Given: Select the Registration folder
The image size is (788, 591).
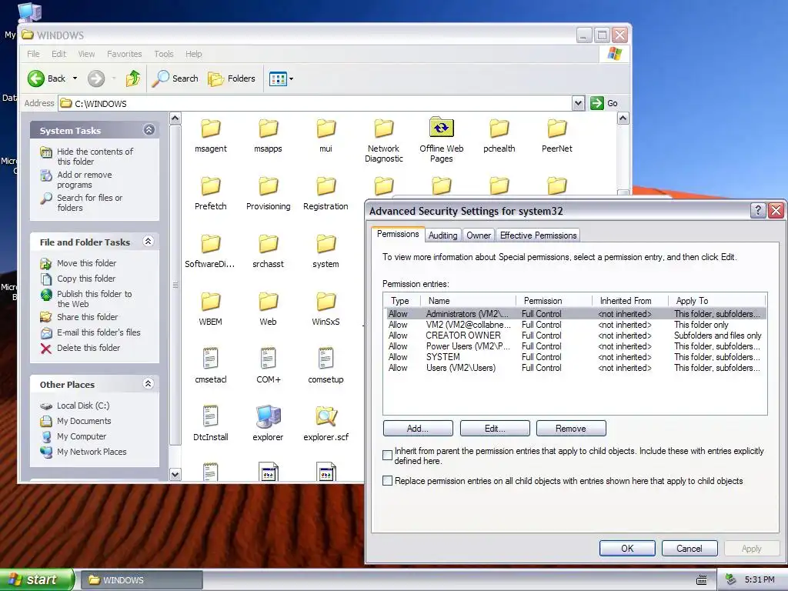Looking at the screenshot, I should (326, 193).
